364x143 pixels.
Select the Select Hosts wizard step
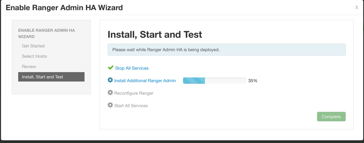coord(34,56)
